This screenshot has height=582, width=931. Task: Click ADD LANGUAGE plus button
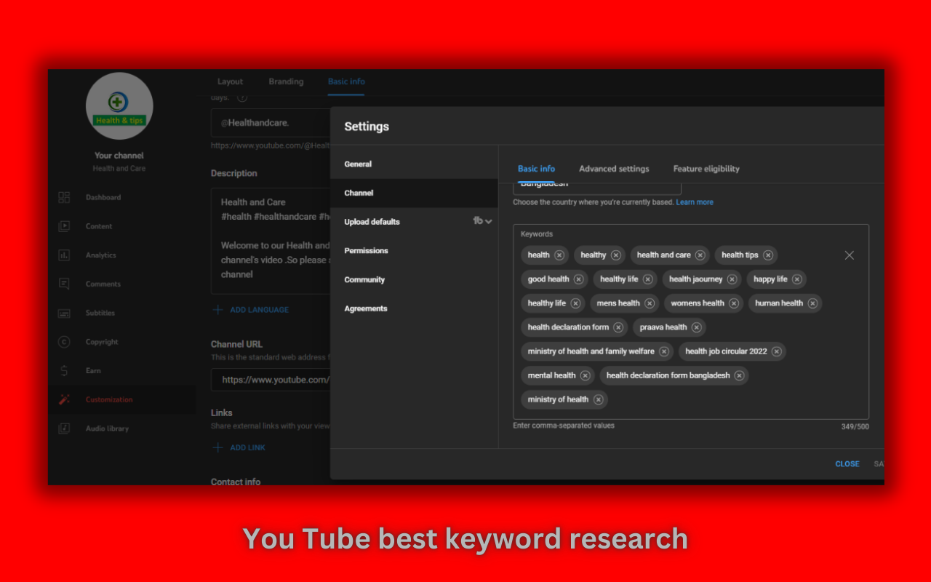(x=217, y=310)
